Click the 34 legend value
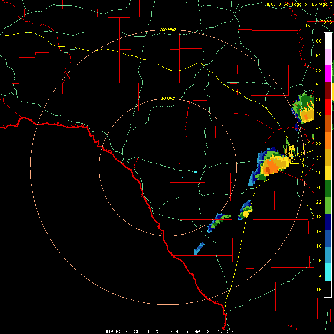334x334 pixels. pyautogui.click(x=319, y=158)
